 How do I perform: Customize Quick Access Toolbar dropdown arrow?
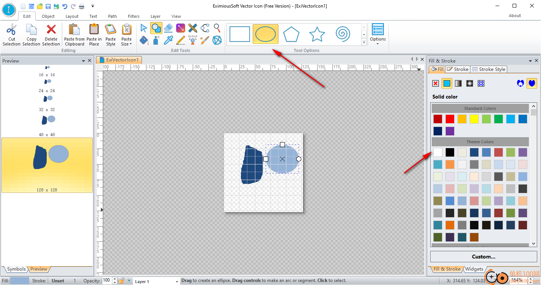(x=93, y=6)
